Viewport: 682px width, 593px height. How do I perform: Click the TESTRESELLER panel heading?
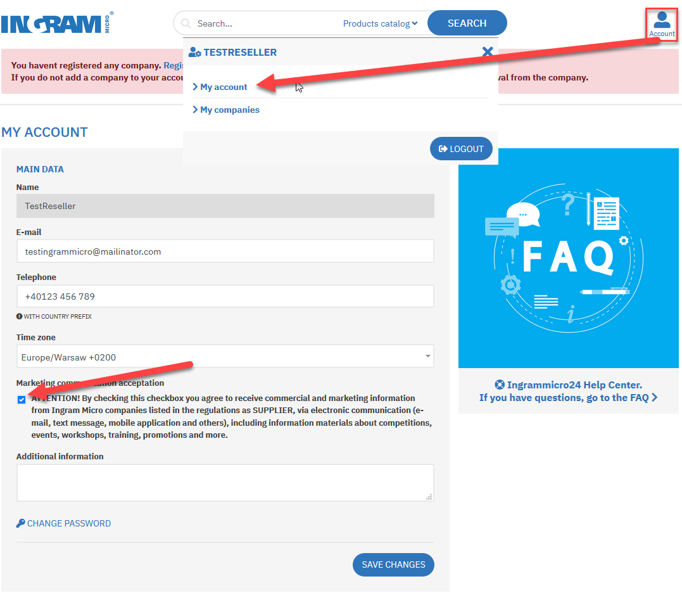240,52
